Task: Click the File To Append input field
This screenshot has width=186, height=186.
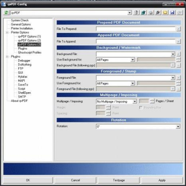Action: point(136,42)
